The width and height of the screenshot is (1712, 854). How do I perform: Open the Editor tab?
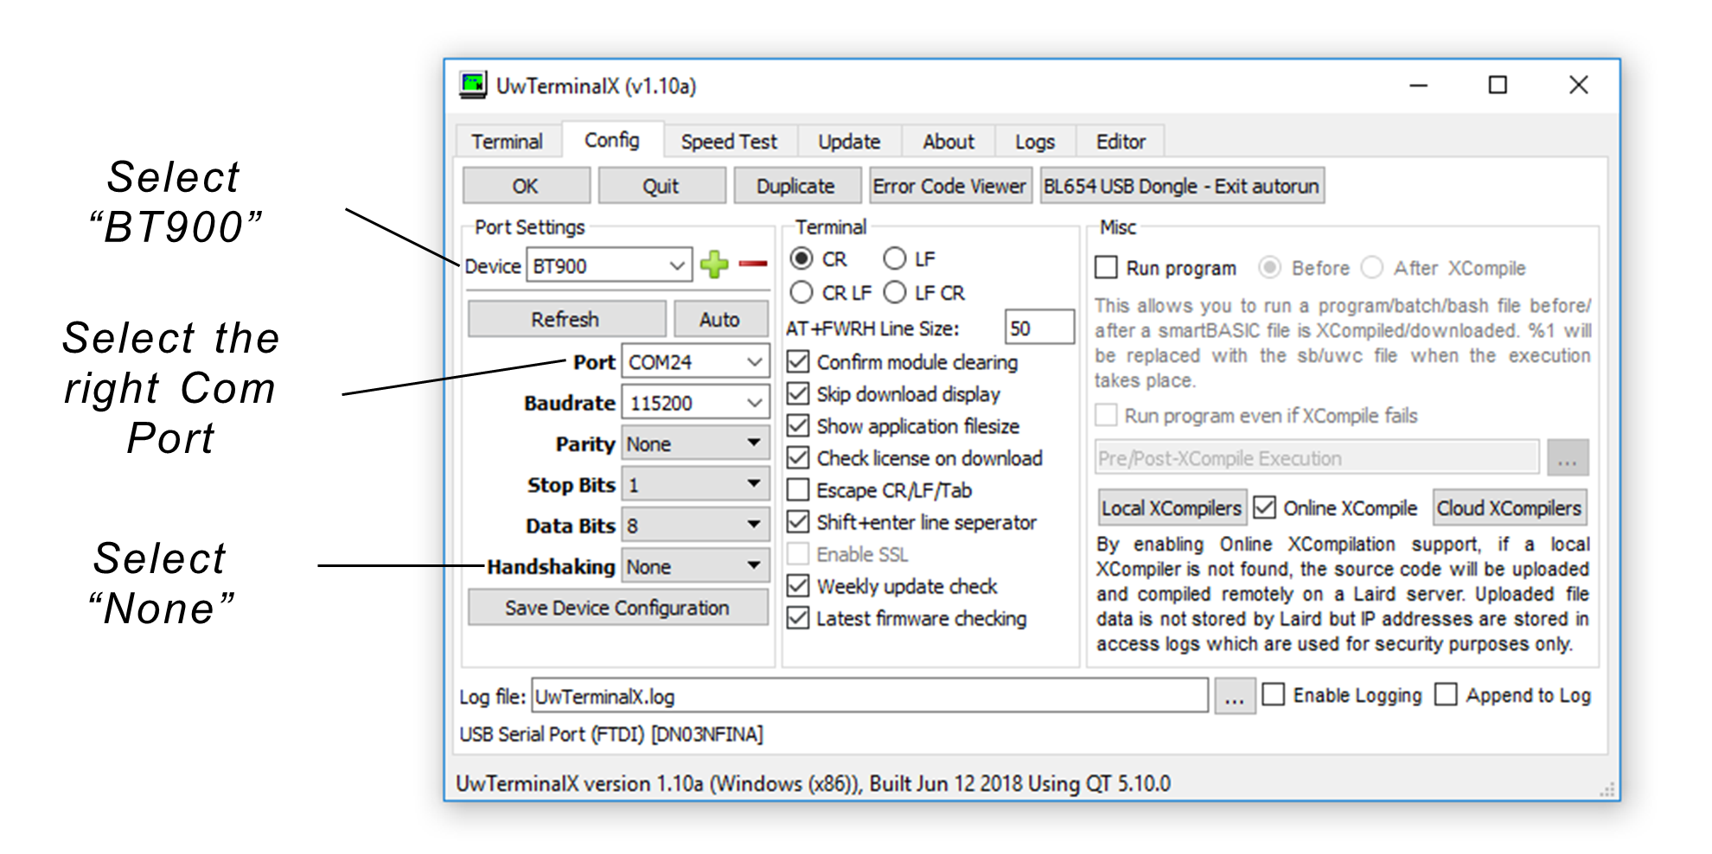pyautogui.click(x=1120, y=141)
